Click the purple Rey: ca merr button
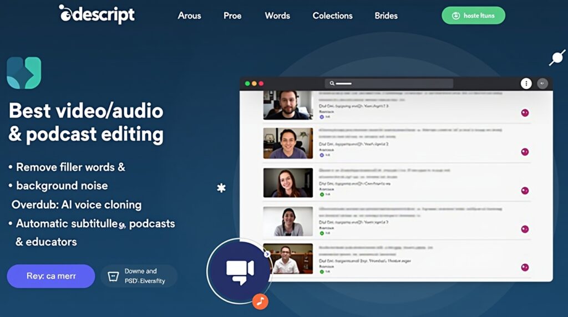The image size is (568, 317). point(50,276)
